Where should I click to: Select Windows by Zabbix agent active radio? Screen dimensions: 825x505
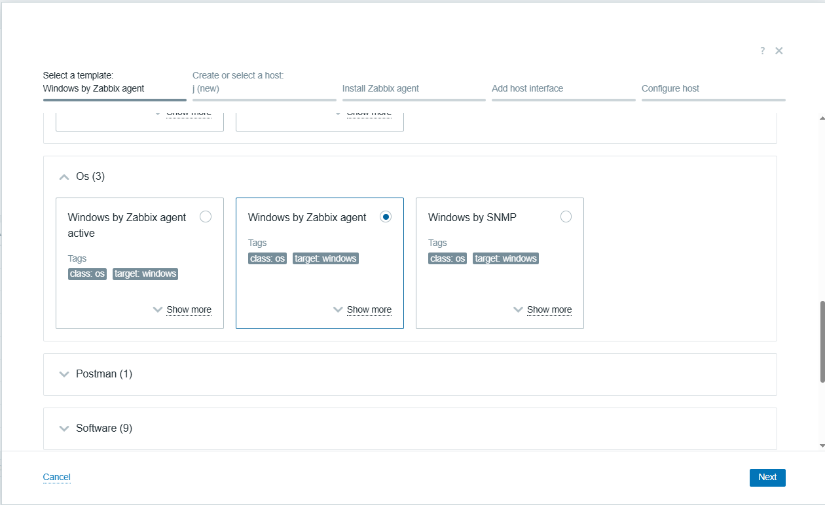pos(206,217)
